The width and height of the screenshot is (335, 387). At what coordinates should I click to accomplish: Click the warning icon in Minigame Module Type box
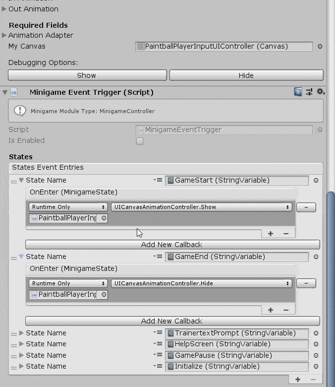pos(20,111)
